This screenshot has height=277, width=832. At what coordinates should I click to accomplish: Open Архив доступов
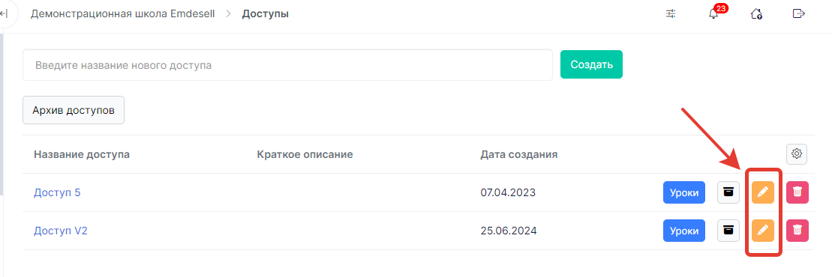click(x=74, y=110)
